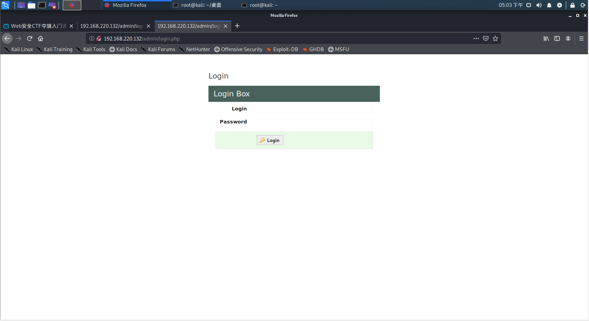Close the second 192.168.220.132 tab

[x=148, y=26]
